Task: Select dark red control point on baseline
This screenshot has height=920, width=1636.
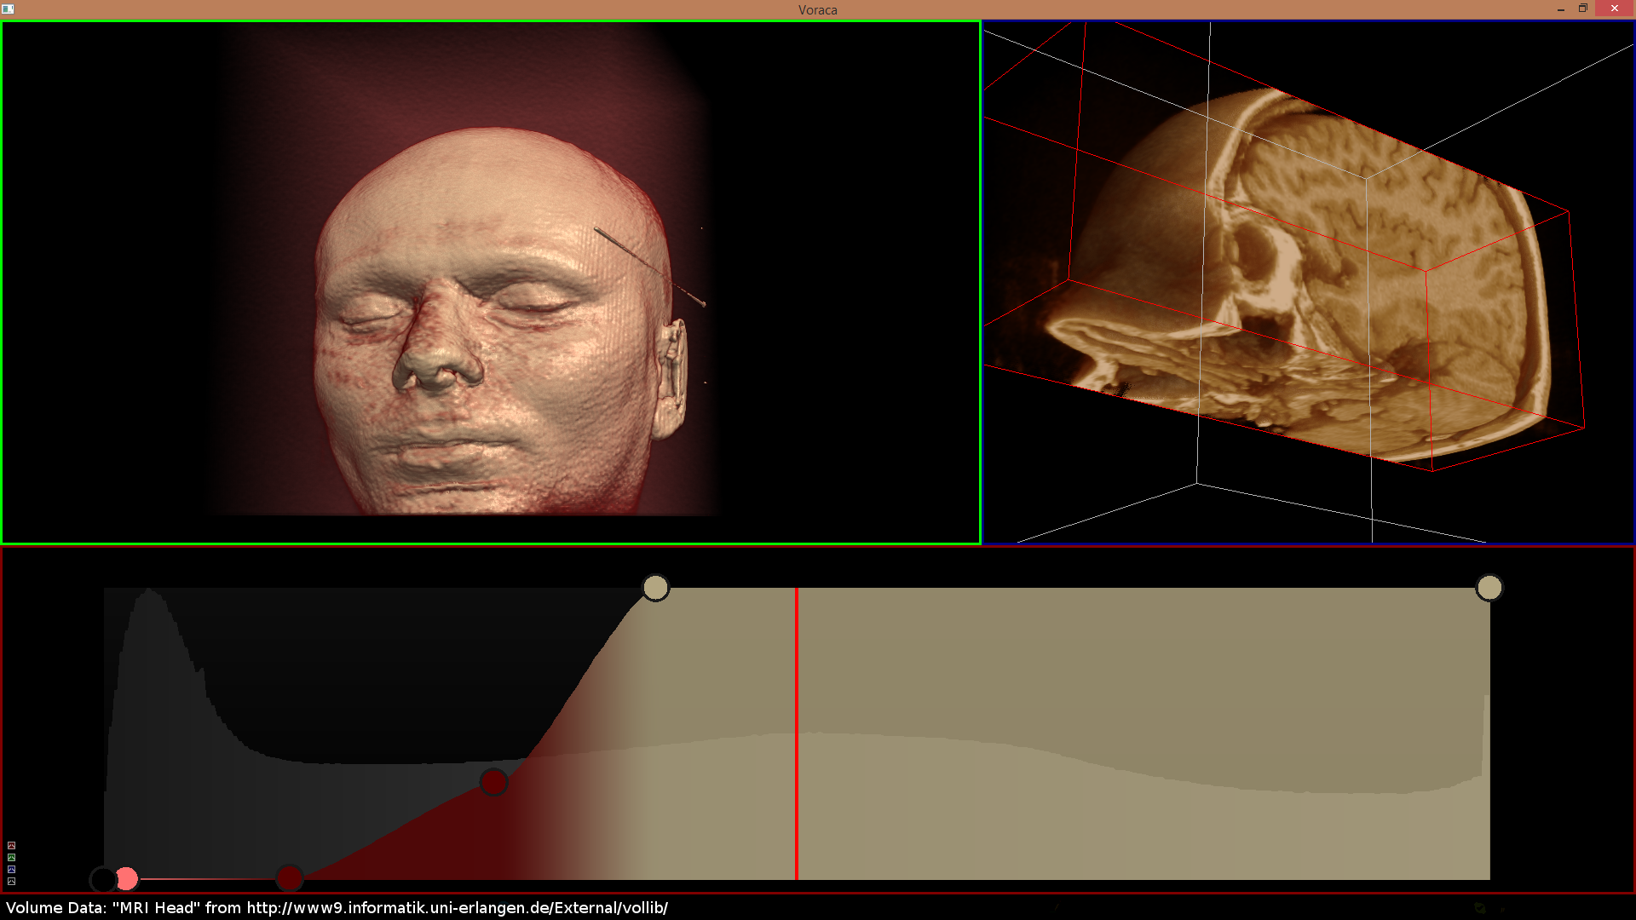Action: click(x=290, y=878)
